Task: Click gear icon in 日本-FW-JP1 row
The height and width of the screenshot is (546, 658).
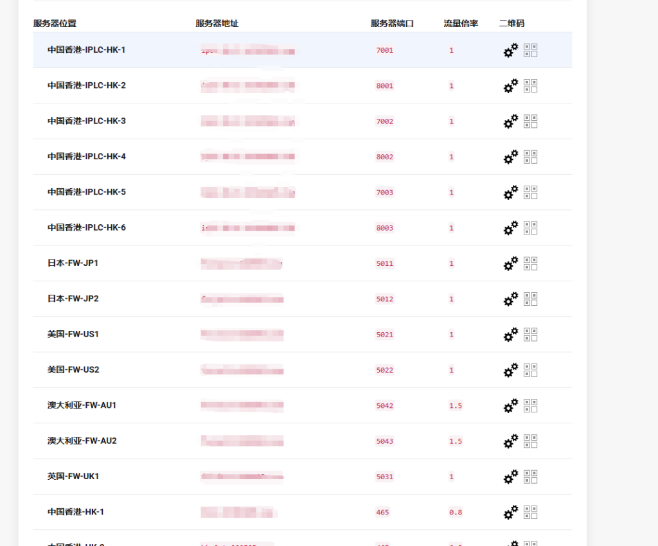Action: [x=510, y=263]
